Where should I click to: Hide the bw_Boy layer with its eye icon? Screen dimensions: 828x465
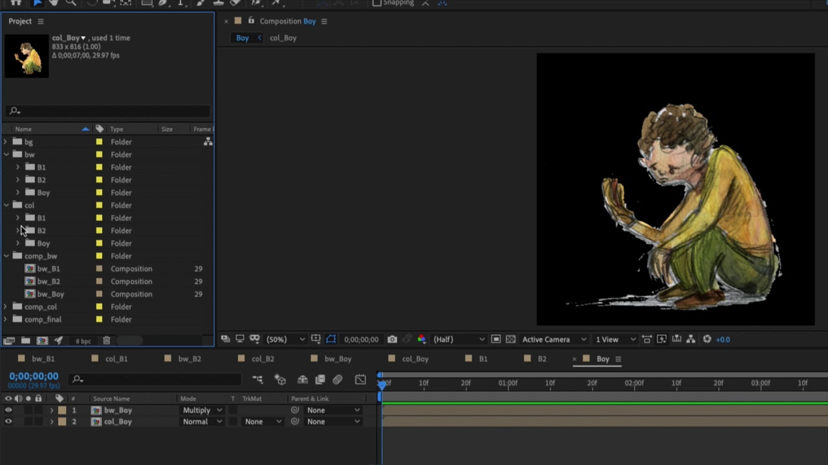8,410
